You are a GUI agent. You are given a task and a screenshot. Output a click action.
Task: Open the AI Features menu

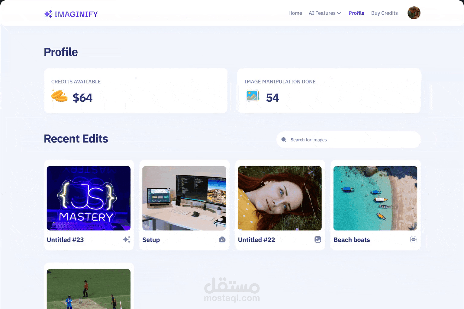point(325,13)
